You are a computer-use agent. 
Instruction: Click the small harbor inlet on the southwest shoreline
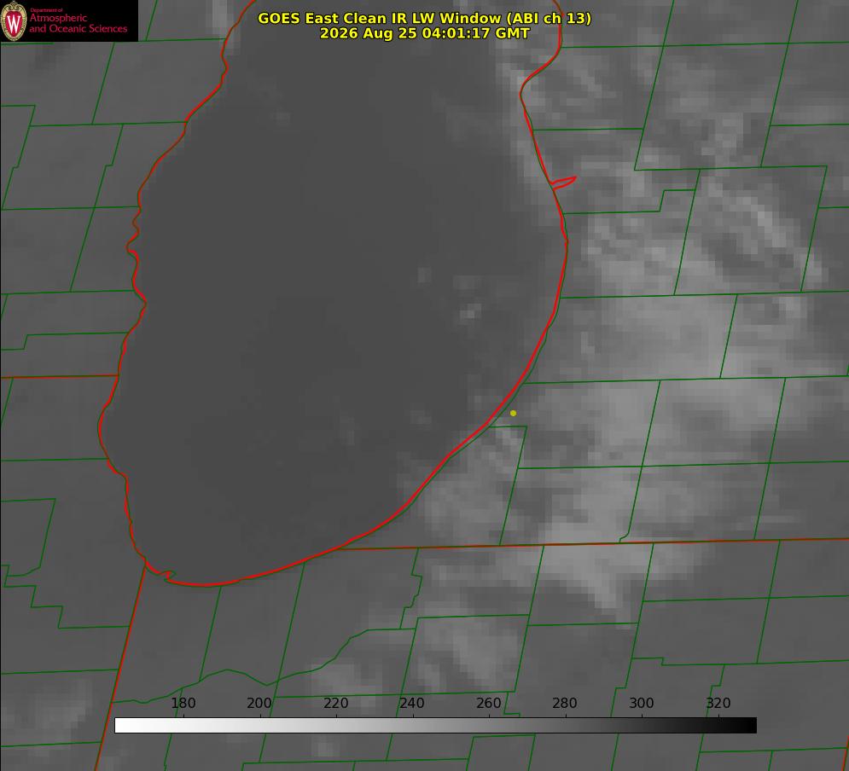(x=166, y=574)
